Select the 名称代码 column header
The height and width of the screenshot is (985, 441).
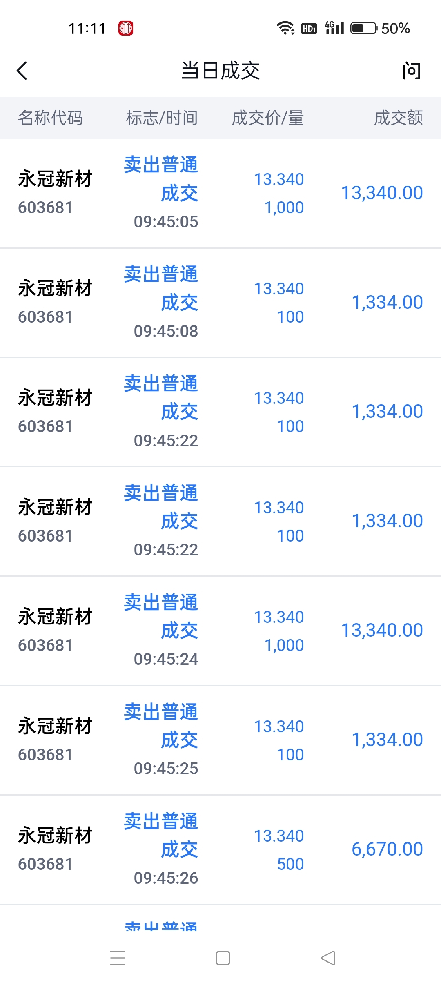tap(50, 118)
